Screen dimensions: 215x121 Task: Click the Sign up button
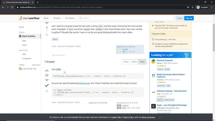point(189,18)
